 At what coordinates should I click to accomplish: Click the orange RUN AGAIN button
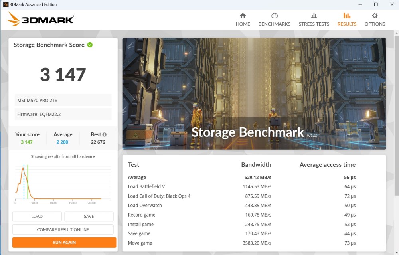(x=64, y=242)
